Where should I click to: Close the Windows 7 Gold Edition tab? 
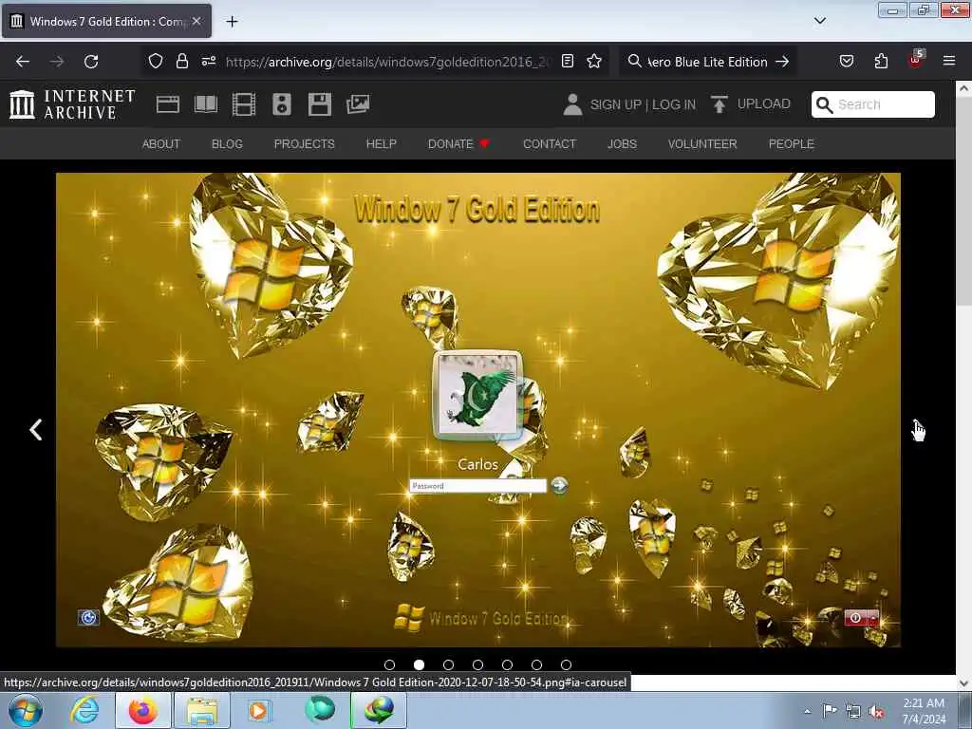coord(196,21)
